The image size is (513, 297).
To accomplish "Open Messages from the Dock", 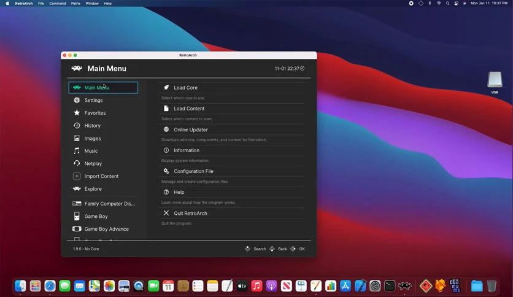I will [65, 286].
